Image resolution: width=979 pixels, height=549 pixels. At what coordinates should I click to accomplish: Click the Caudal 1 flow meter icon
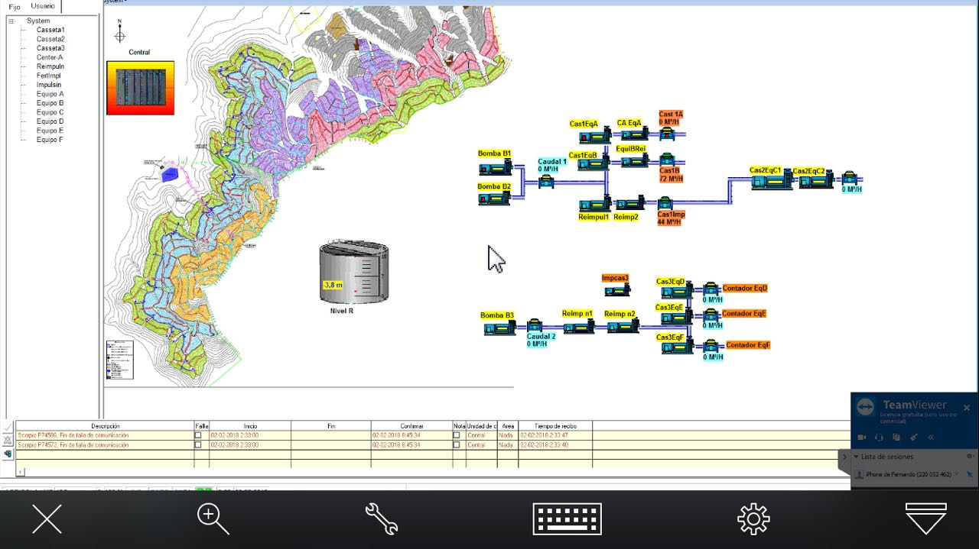[x=546, y=182]
